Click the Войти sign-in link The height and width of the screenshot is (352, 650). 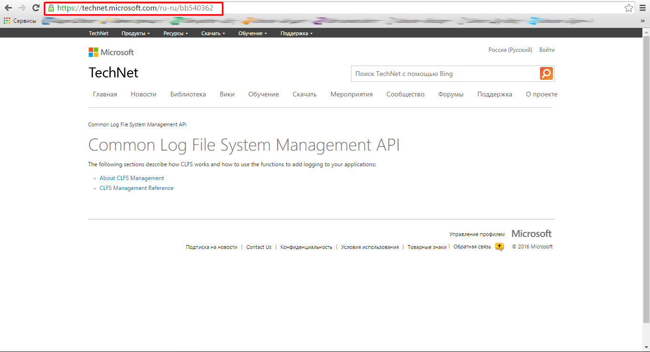547,50
